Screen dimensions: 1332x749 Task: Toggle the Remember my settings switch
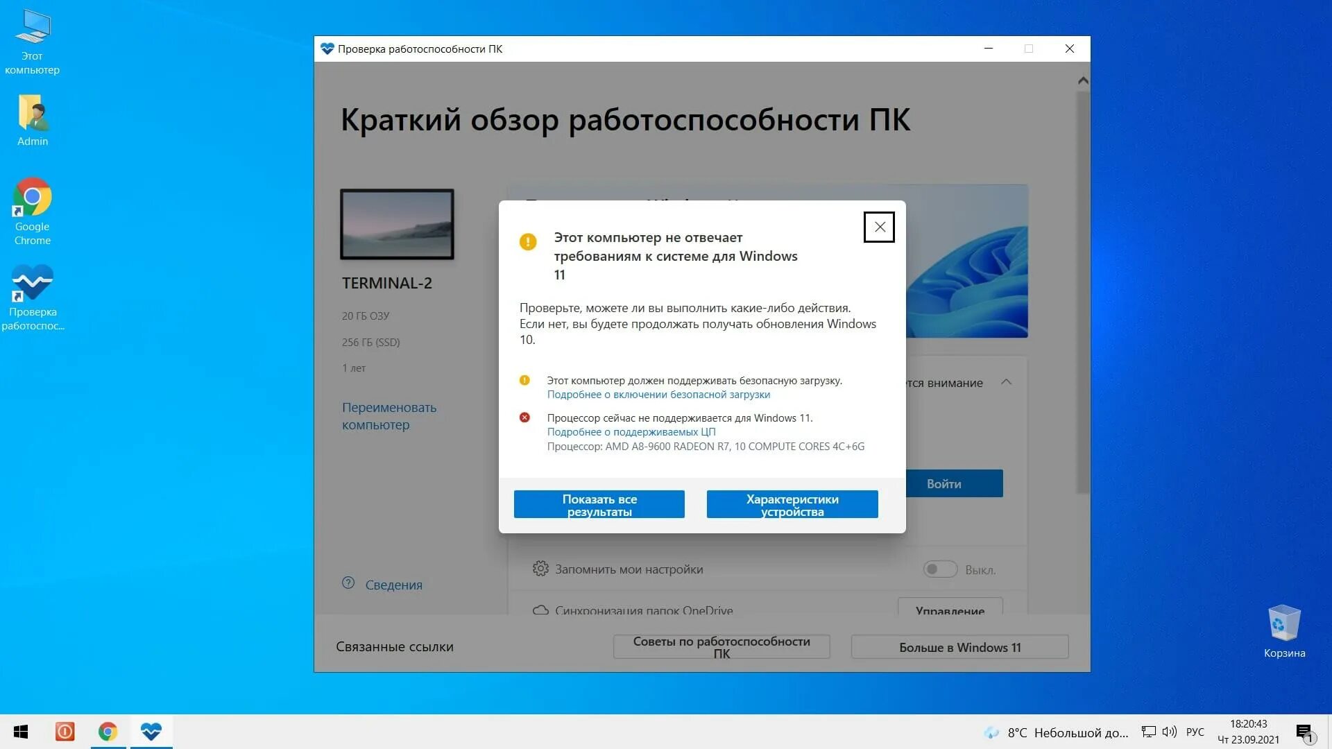[x=940, y=569]
